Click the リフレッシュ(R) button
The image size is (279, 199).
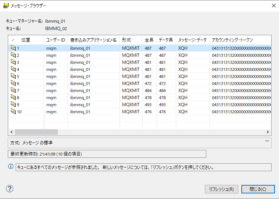pos(221,189)
